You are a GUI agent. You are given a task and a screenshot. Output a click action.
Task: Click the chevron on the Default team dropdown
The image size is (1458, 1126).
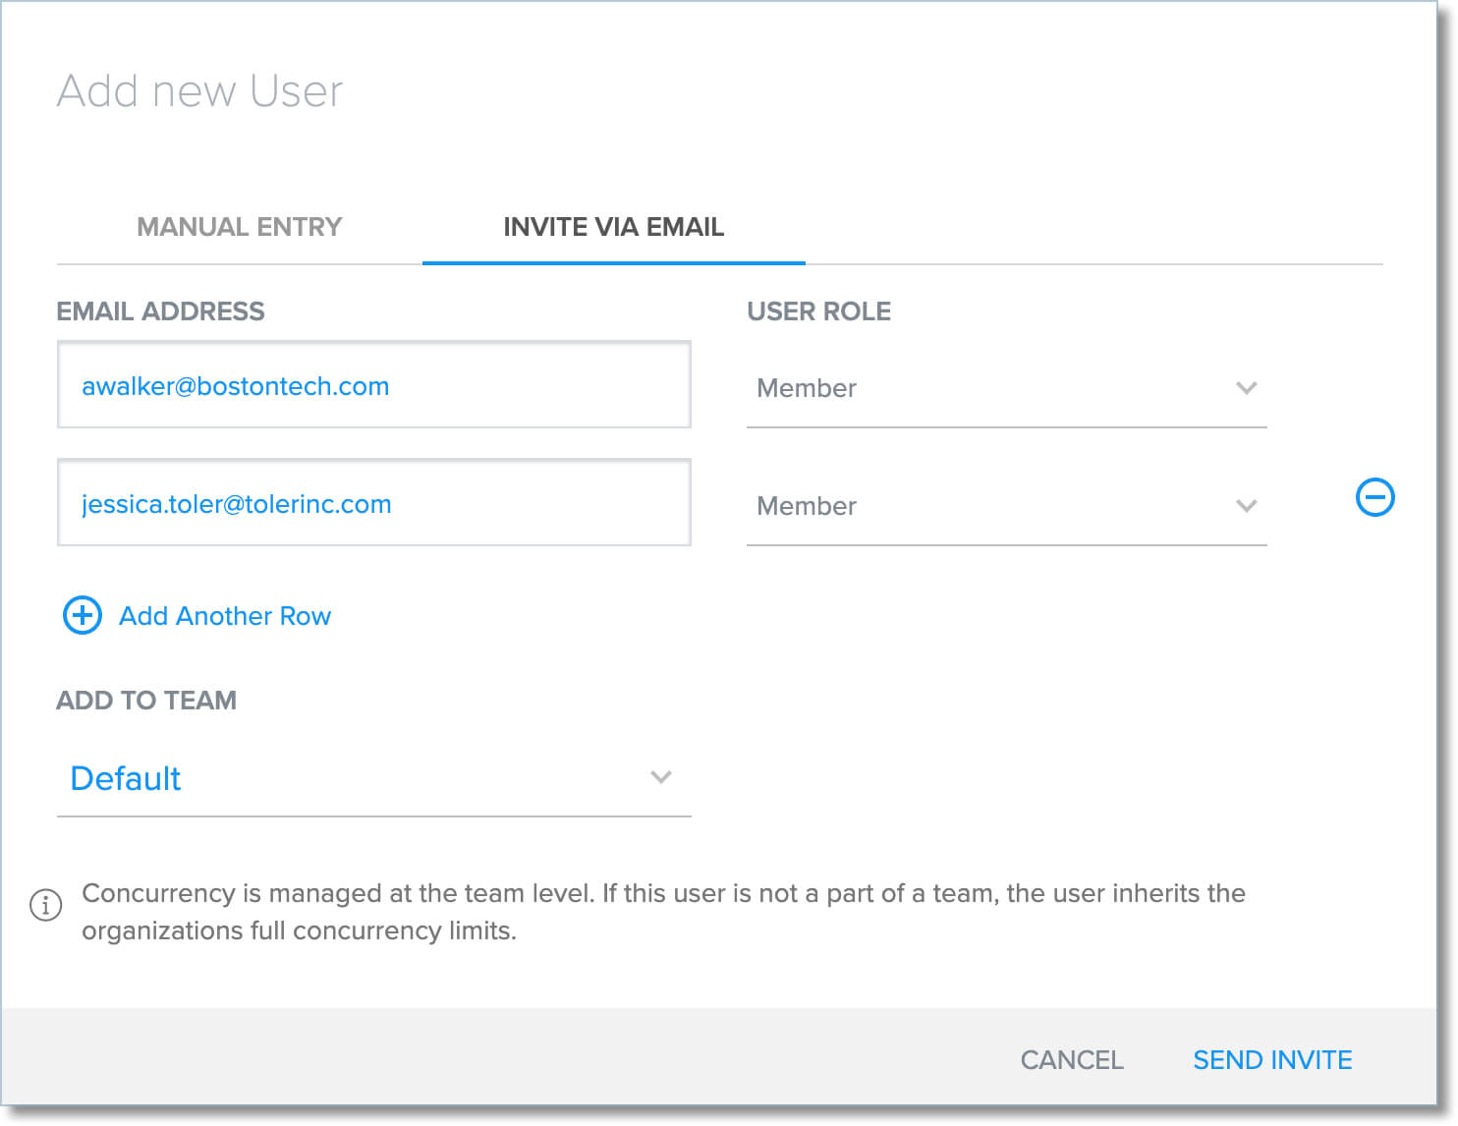click(x=662, y=777)
